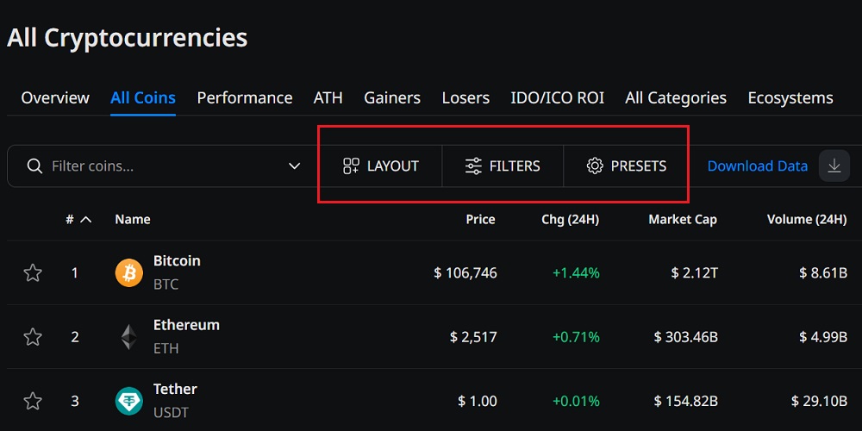The height and width of the screenshot is (431, 862).
Task: Click the Bitcoin coin logo icon
Action: click(128, 273)
